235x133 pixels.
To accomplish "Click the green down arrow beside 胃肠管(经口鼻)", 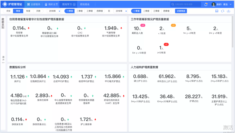I will click(x=58, y=28).
